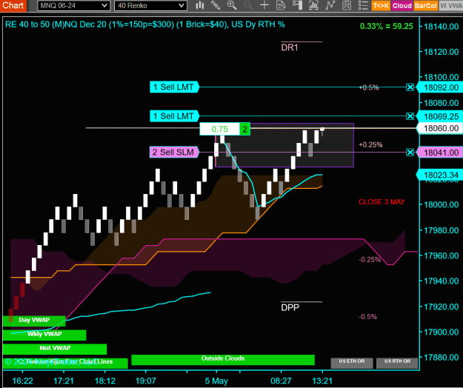Click the 13:21 time axis label
Viewport: 463px width, 388px height.
point(322,381)
